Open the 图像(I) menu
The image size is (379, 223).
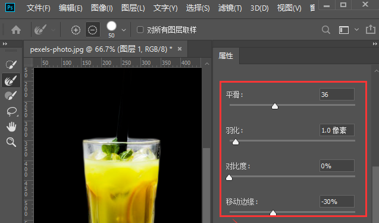102,8
